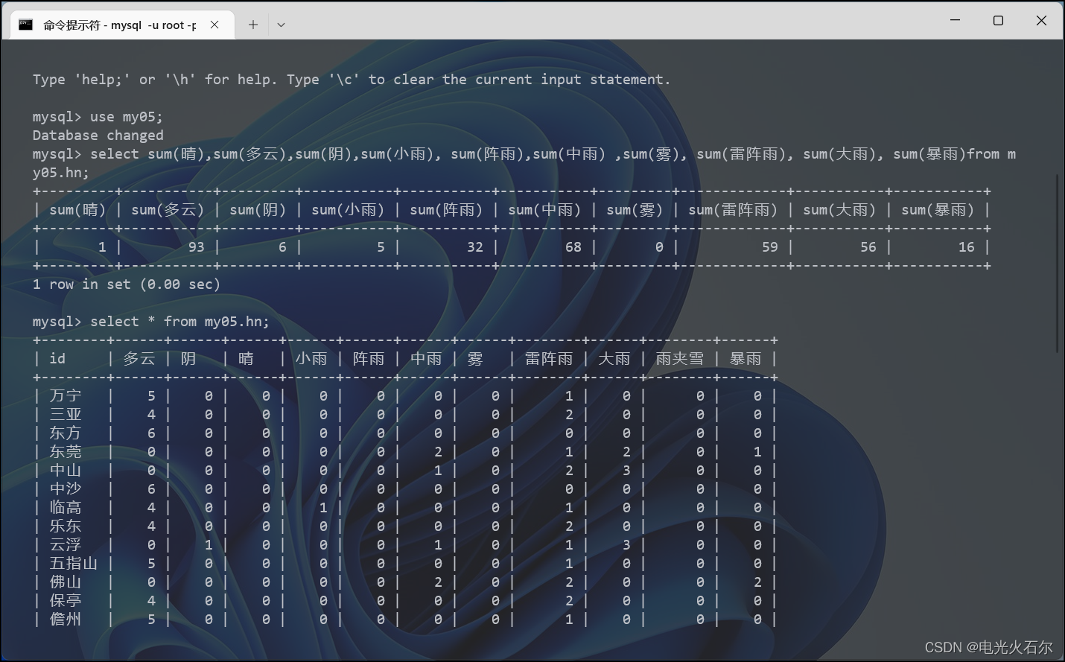Click the 万宁 row id cell
This screenshot has height=662, width=1065.
click(x=66, y=395)
